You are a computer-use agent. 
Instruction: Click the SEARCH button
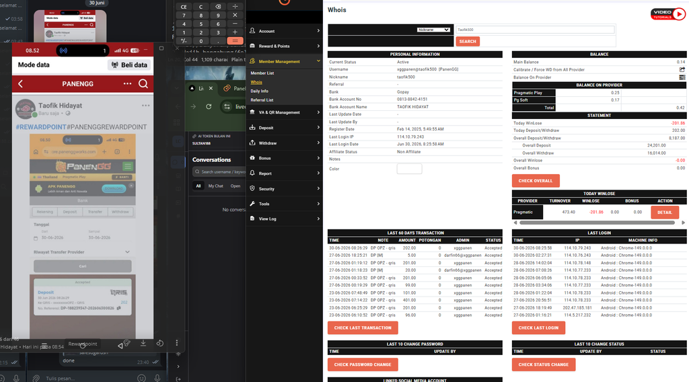468,41
